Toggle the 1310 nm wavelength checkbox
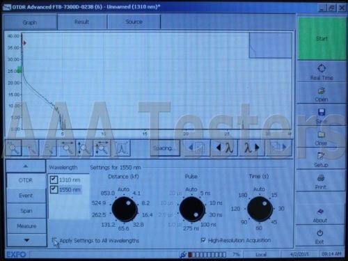This screenshot has height=261, width=348. [x=54, y=180]
